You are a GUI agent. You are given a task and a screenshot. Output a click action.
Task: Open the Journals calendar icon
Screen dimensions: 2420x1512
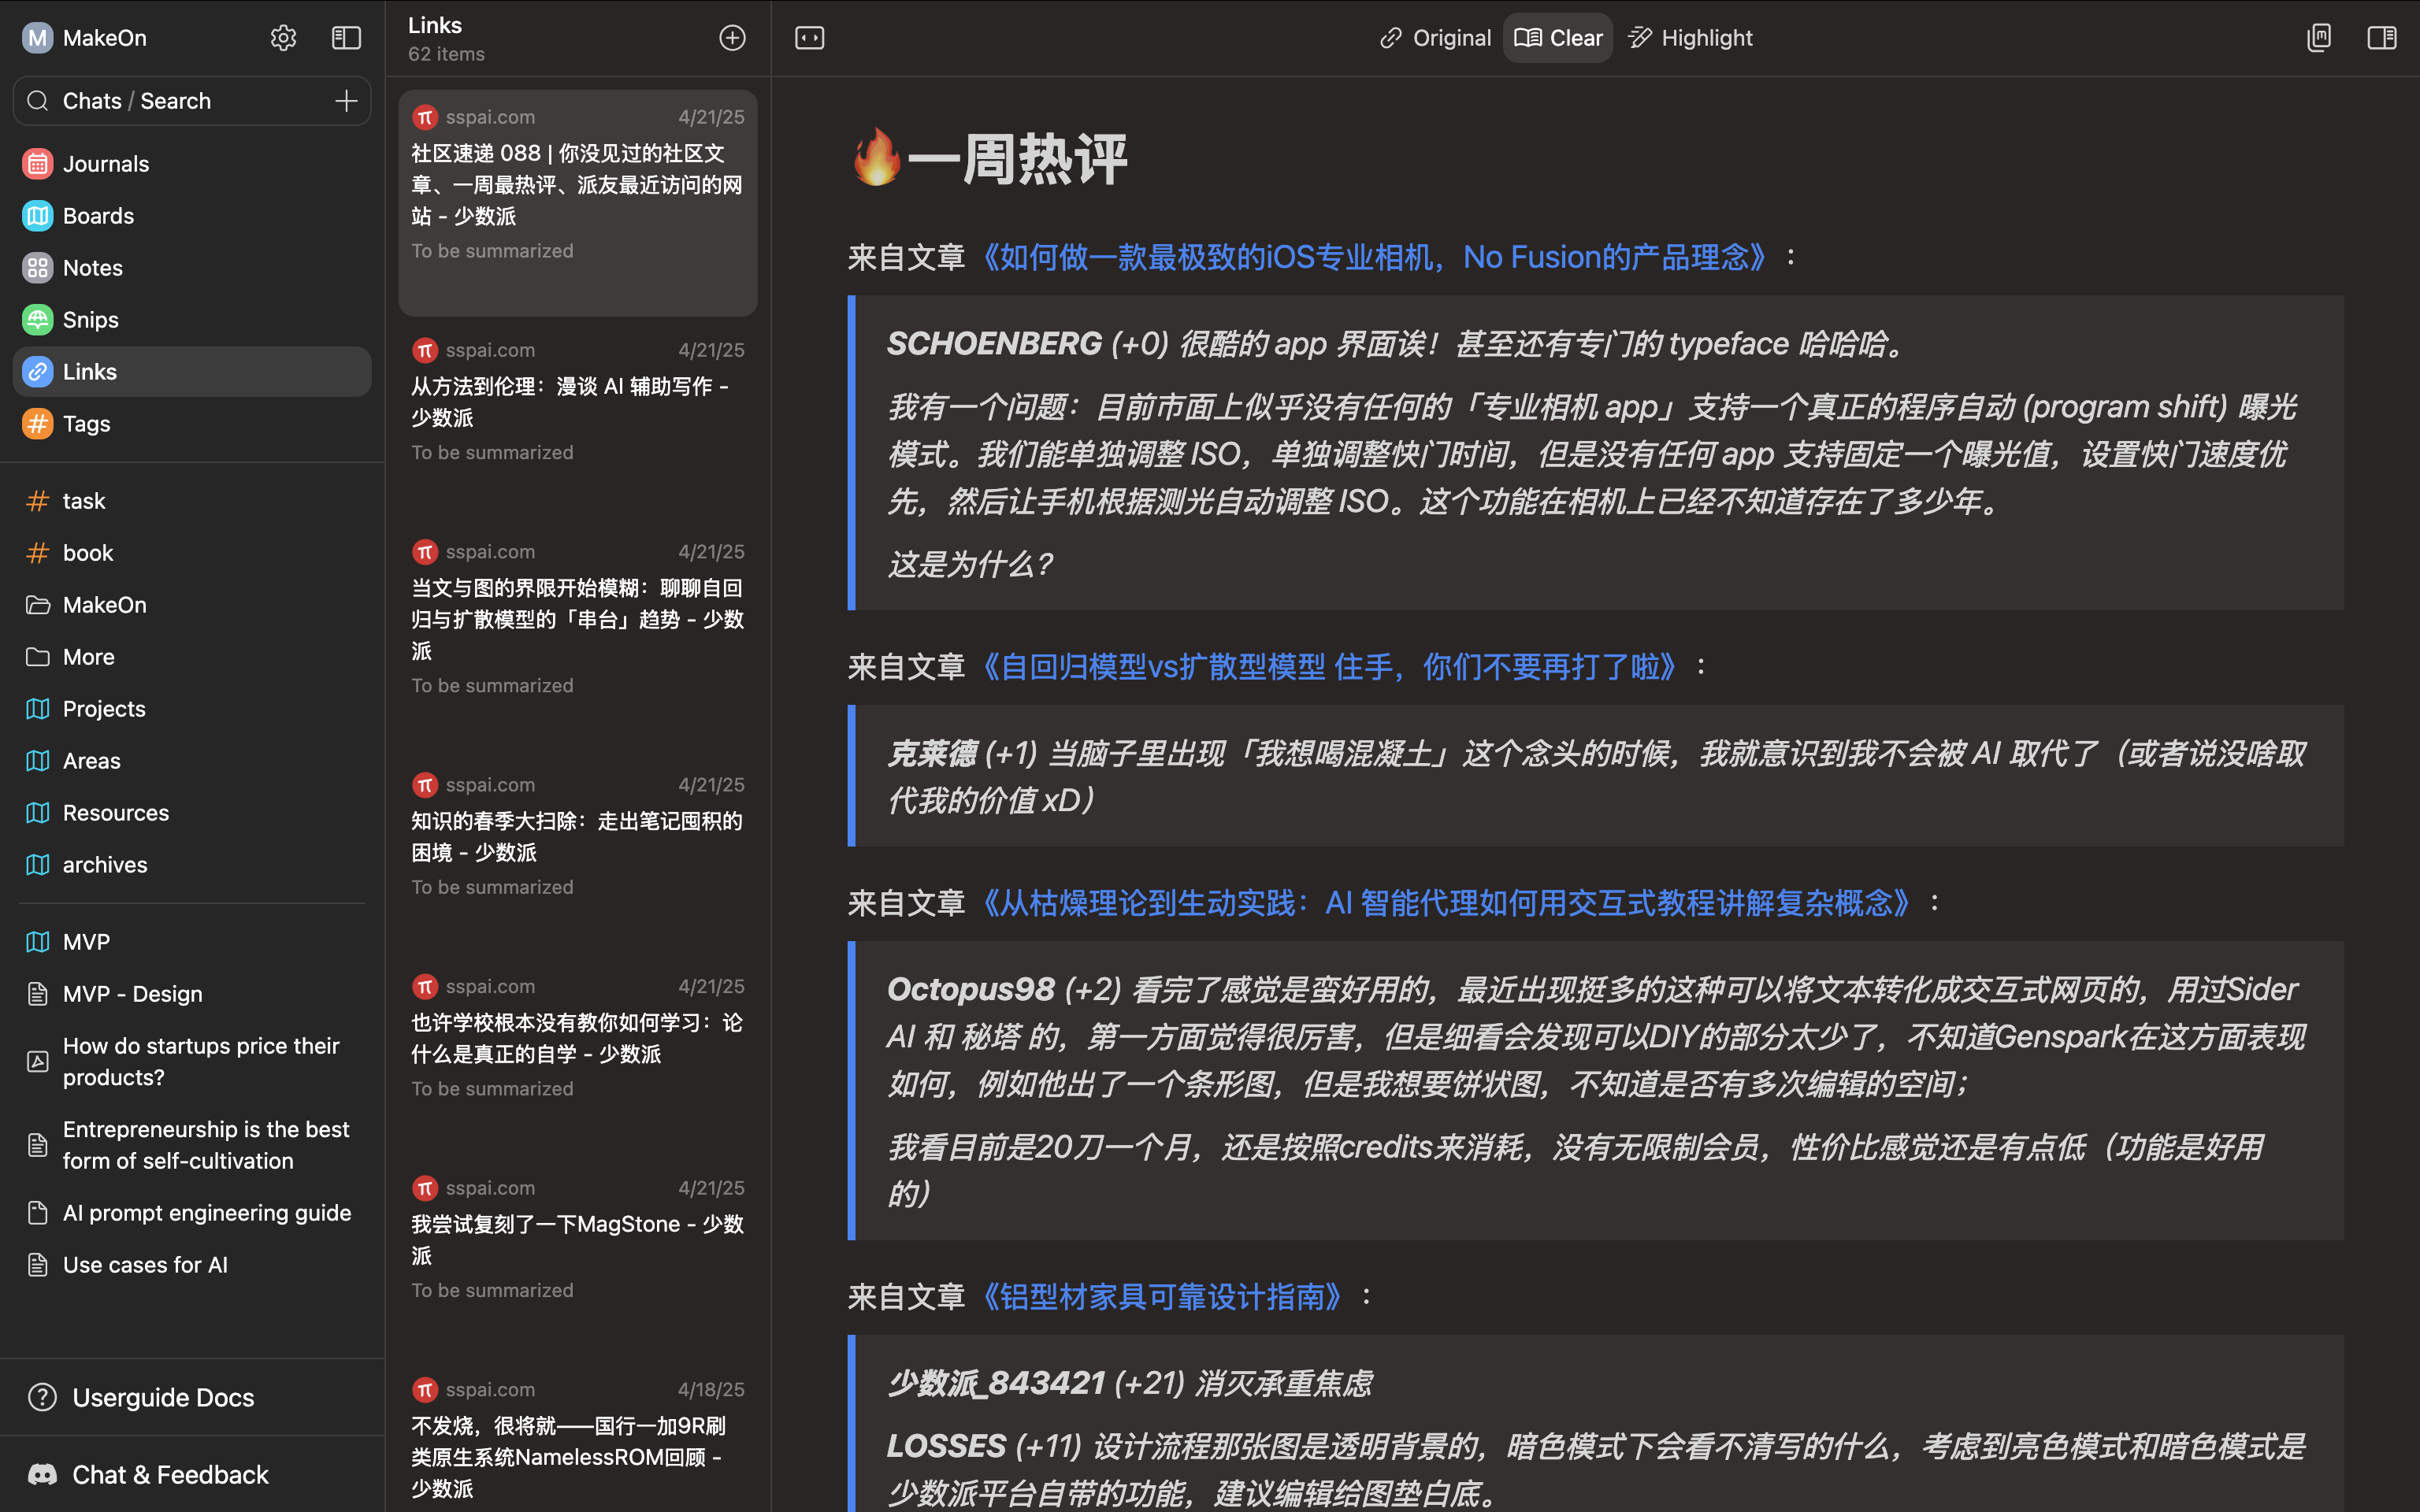point(38,164)
